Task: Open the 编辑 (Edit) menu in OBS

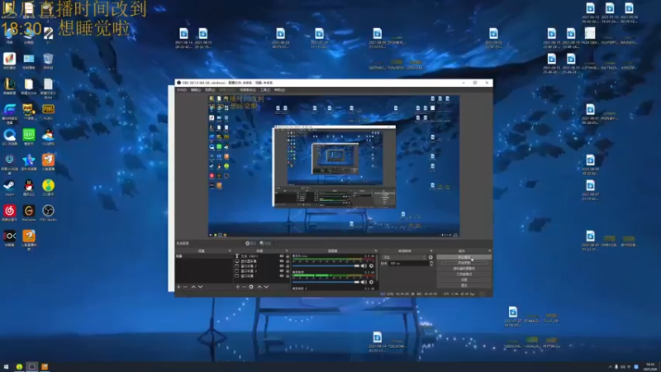Action: (x=196, y=90)
